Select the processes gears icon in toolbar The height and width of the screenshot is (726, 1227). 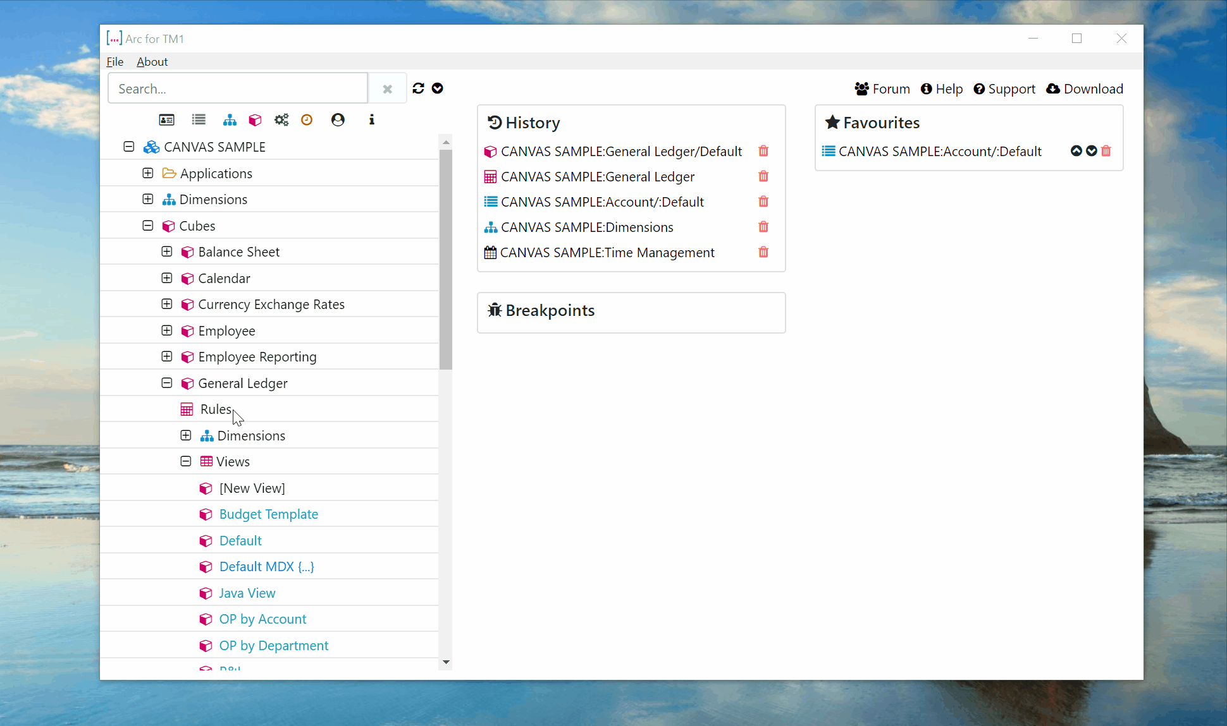[x=281, y=120]
